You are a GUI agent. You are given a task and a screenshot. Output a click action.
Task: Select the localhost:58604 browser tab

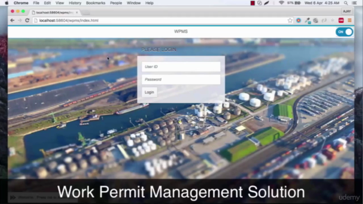[x=54, y=12]
